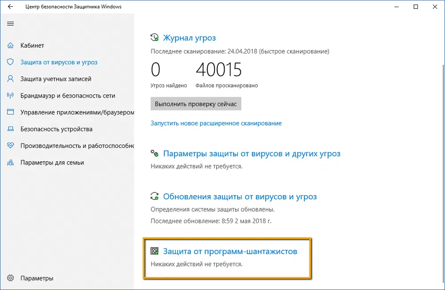Screen dimensions: 445x290
Task: Open the Журнал угроз threat history page
Action: 190,38
